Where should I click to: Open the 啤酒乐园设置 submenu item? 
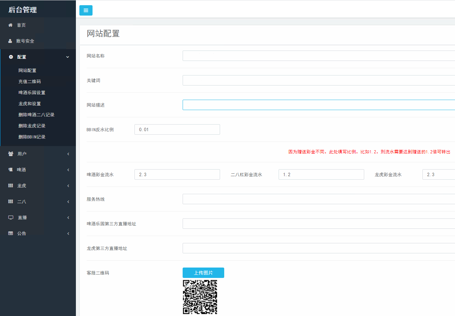(x=32, y=93)
